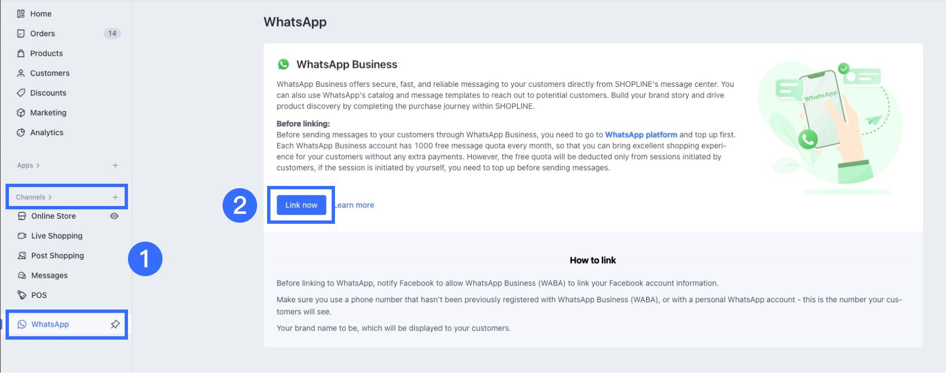This screenshot has height=373, width=946.
Task: Click the Home icon in sidebar
Action: (21, 14)
